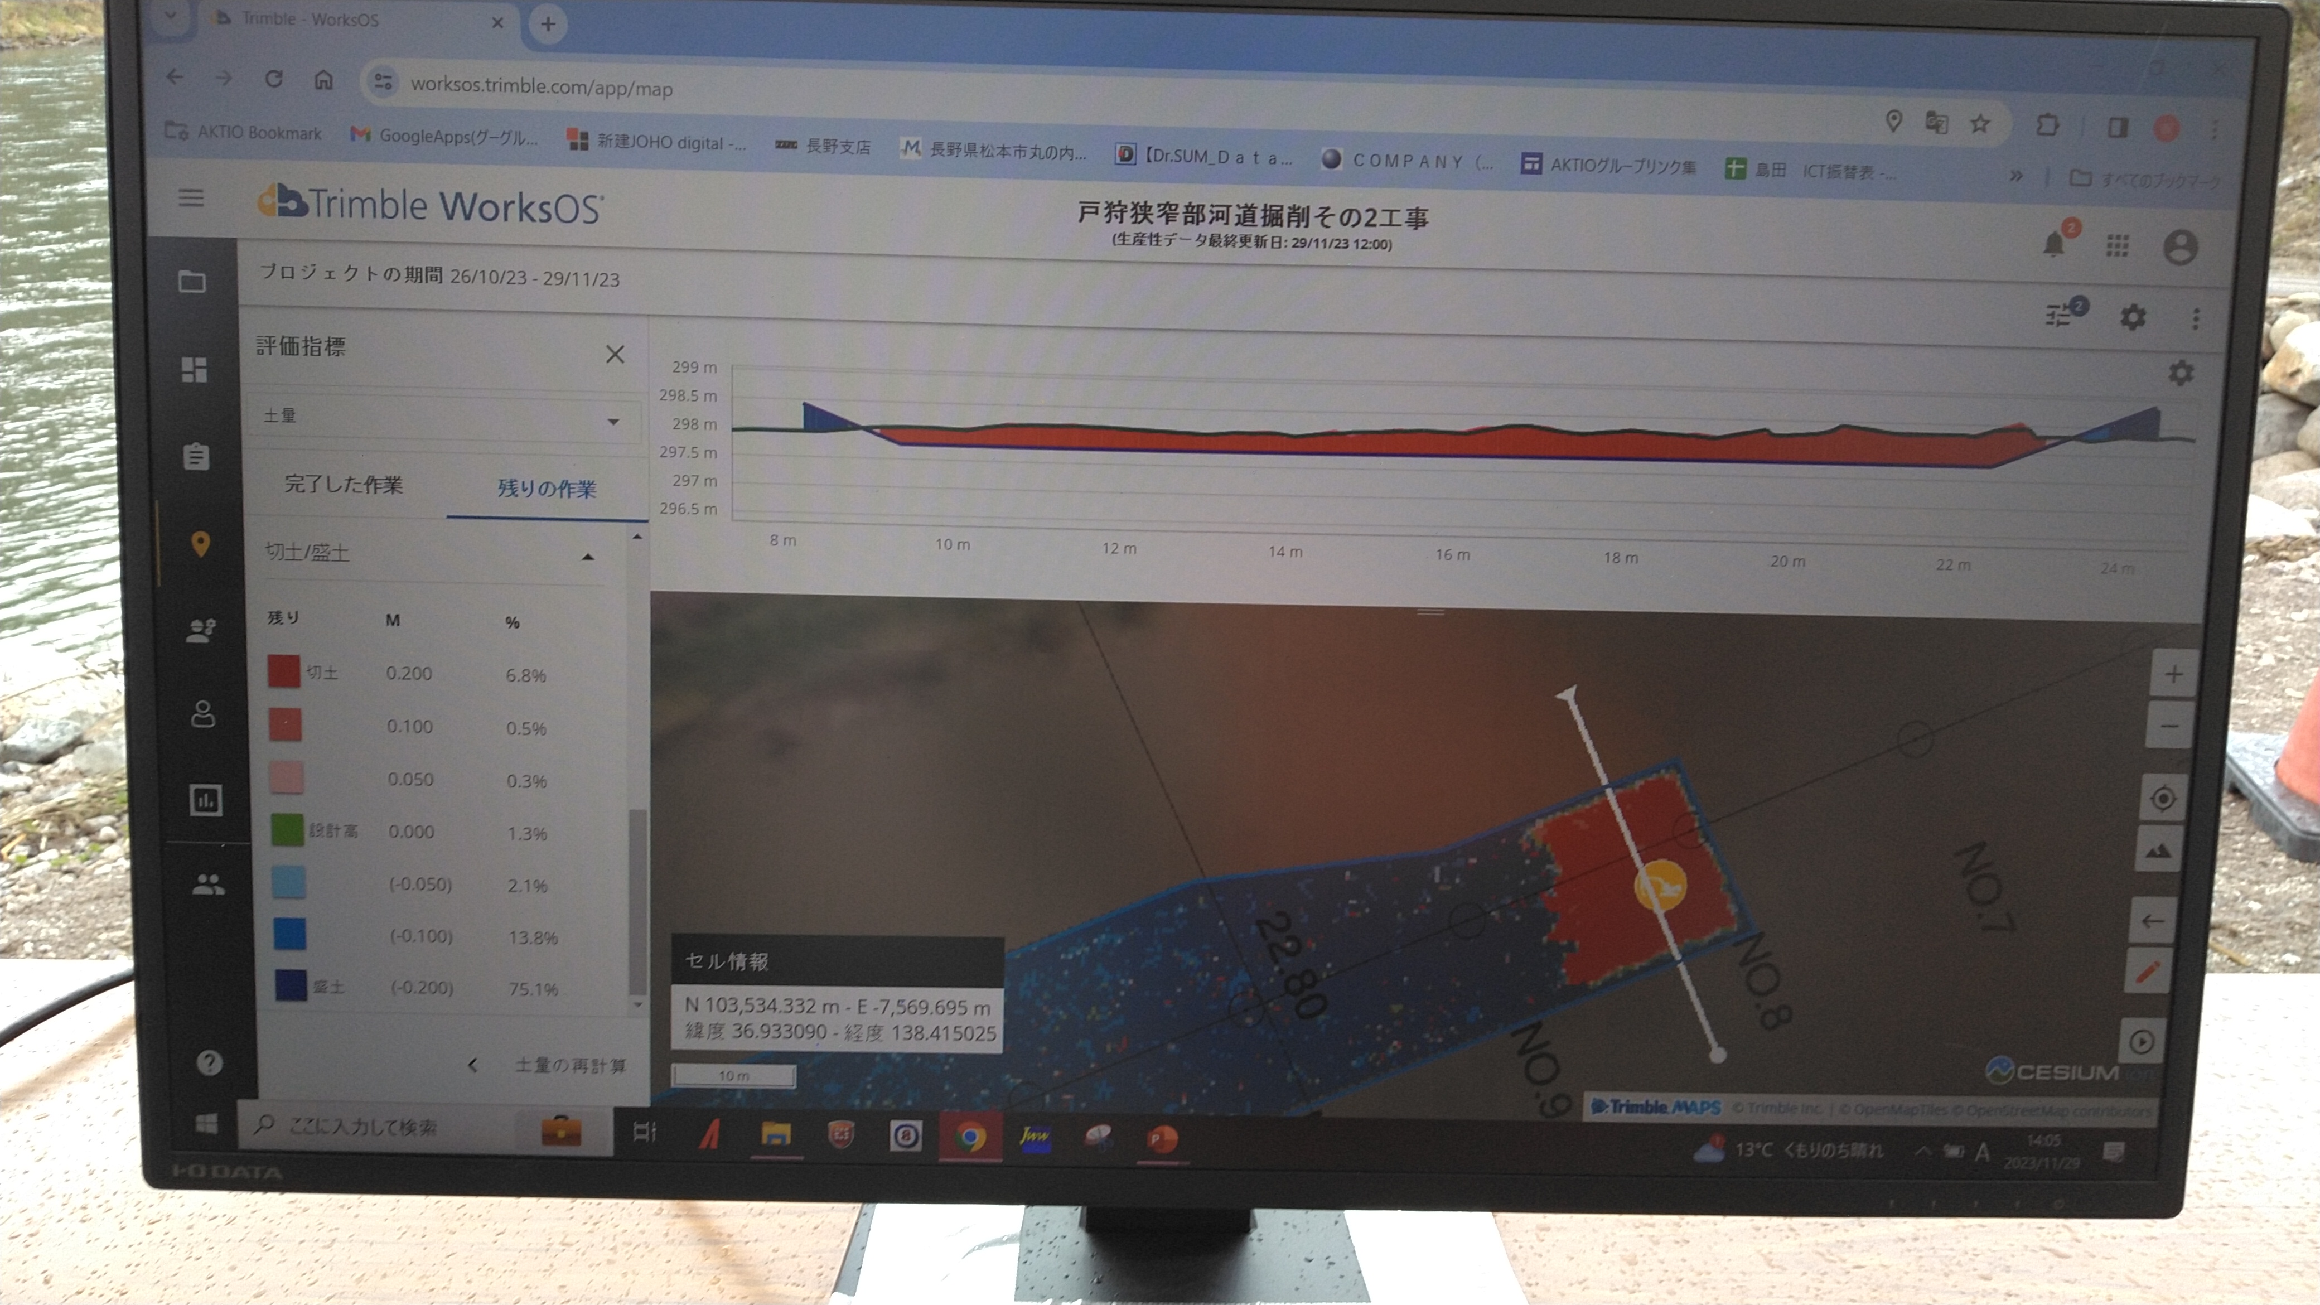Screen dimensions: 2320x1305
Task: Toggle terrain mountain view button
Action: pos(2159,851)
